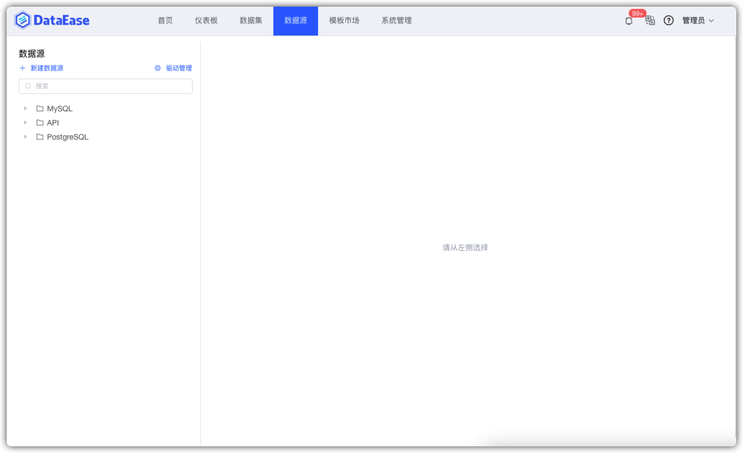Click the DataEase logo icon
This screenshot has height=453, width=743.
coord(22,20)
